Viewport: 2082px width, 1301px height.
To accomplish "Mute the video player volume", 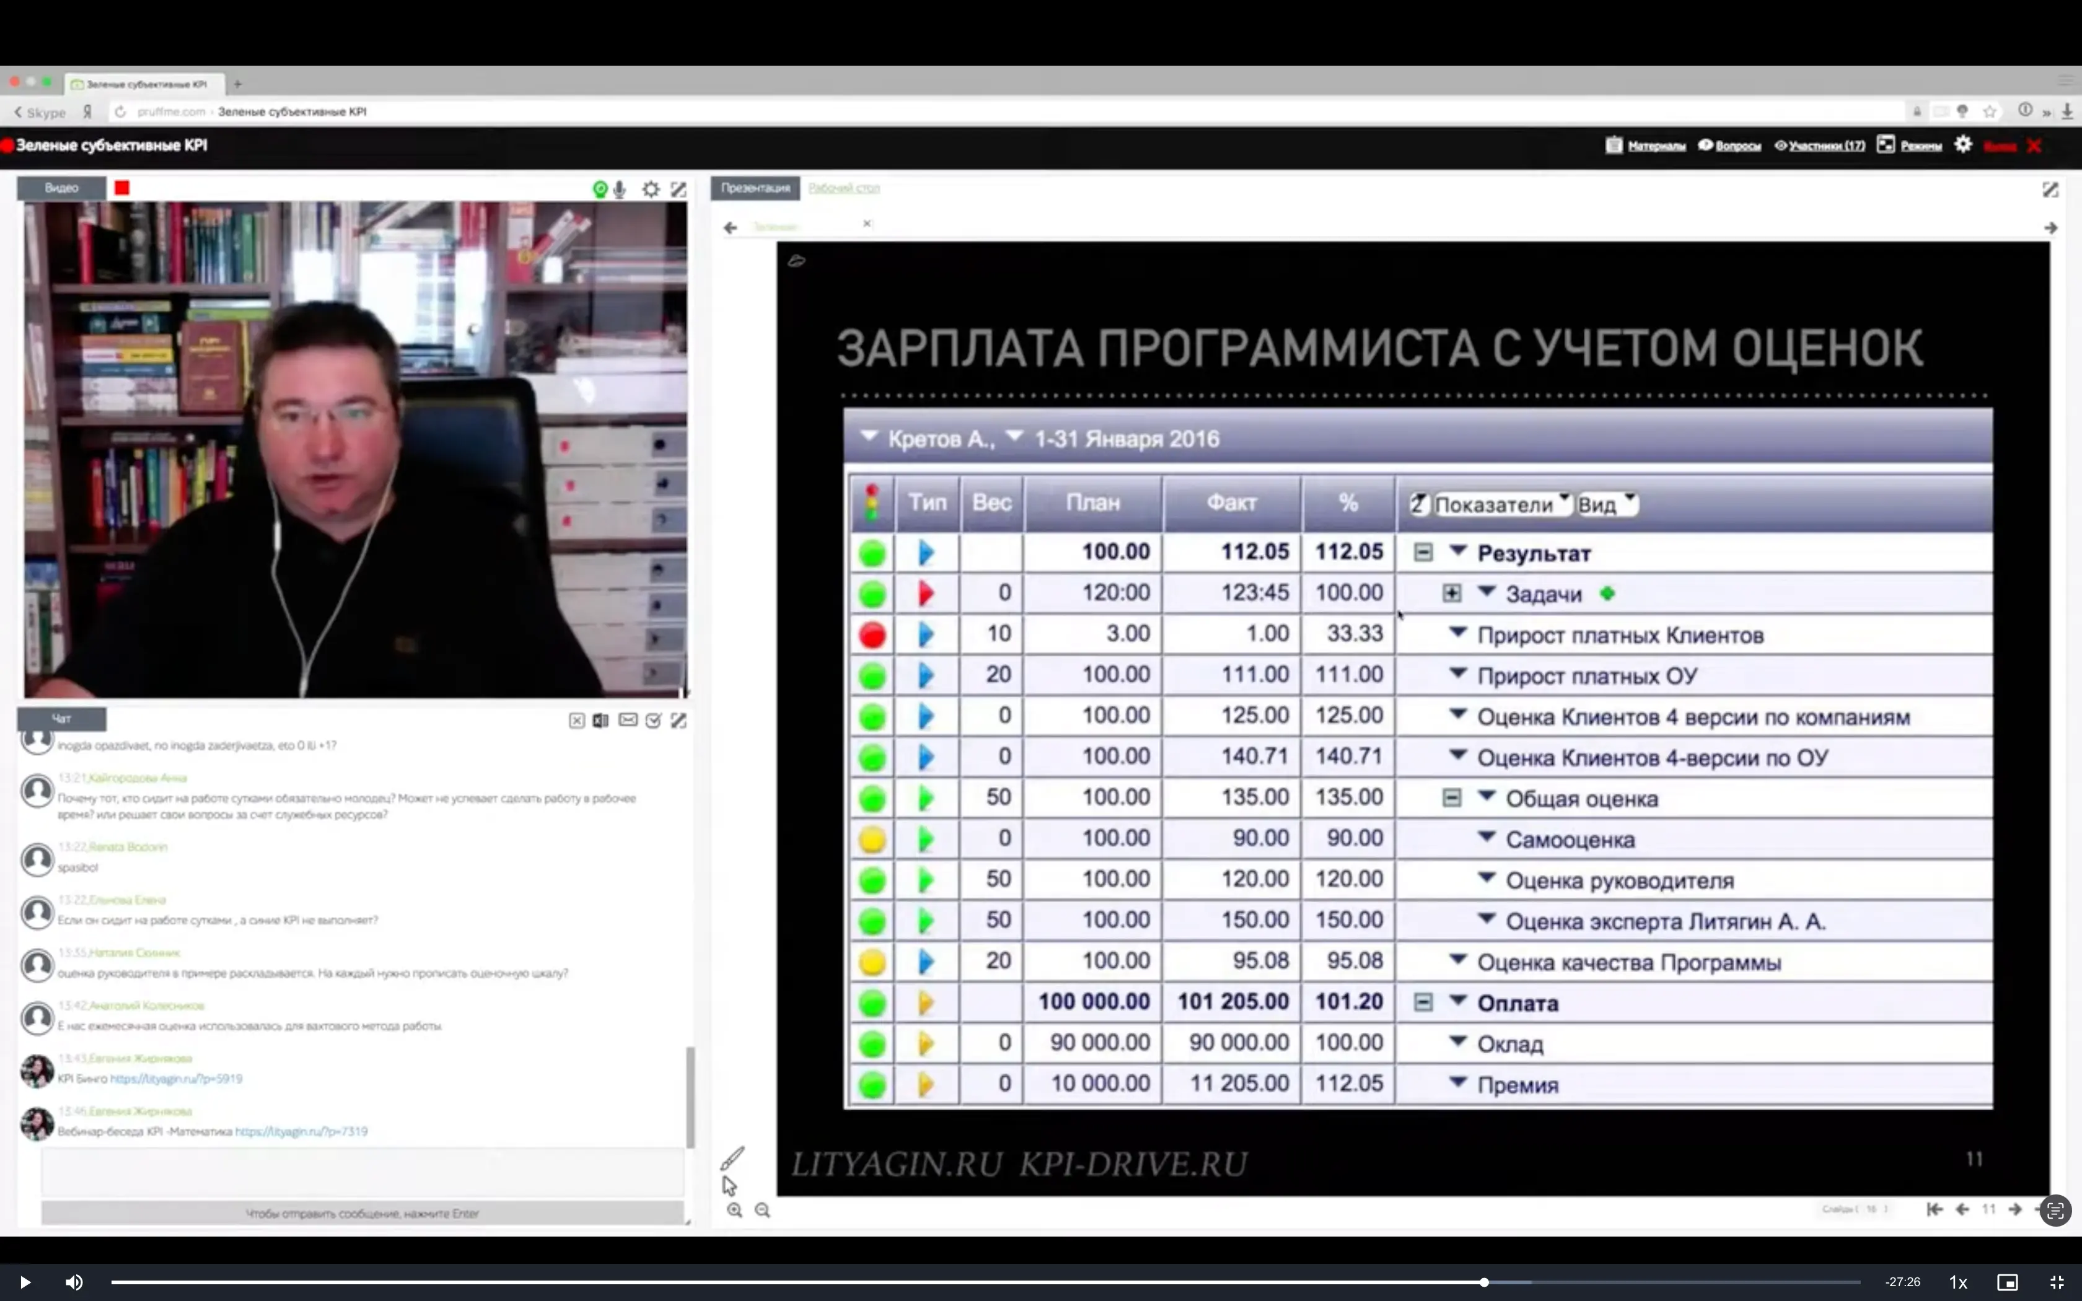I will pyautogui.click(x=75, y=1282).
